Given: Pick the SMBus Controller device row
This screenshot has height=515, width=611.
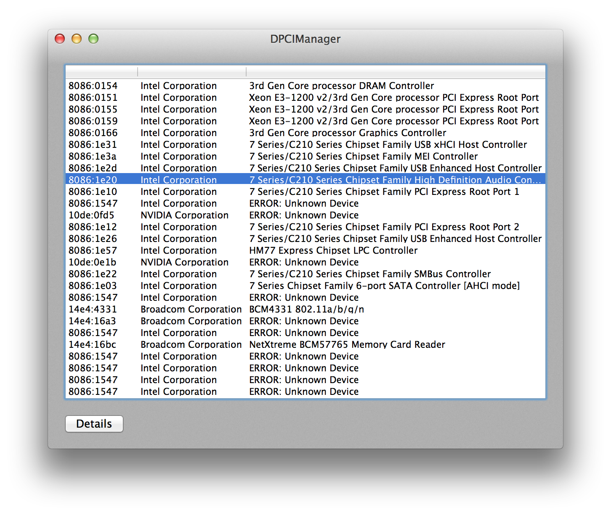Looking at the screenshot, I should [305, 274].
